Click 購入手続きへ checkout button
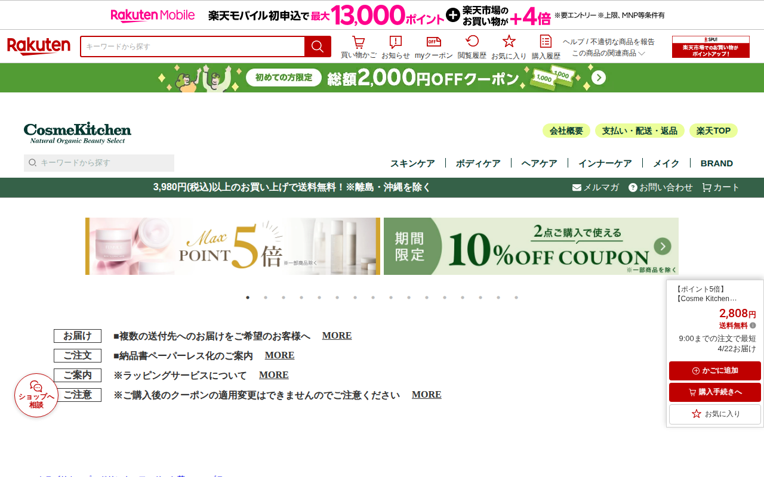Image resolution: width=764 pixels, height=477 pixels. point(715,392)
